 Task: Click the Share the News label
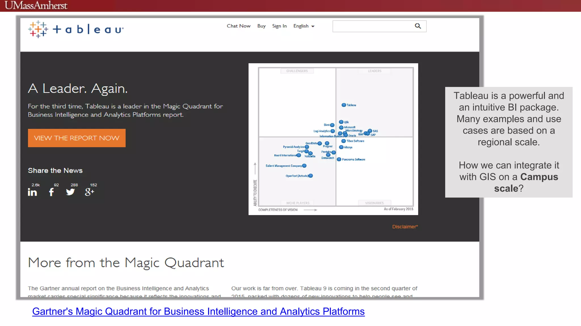(55, 170)
